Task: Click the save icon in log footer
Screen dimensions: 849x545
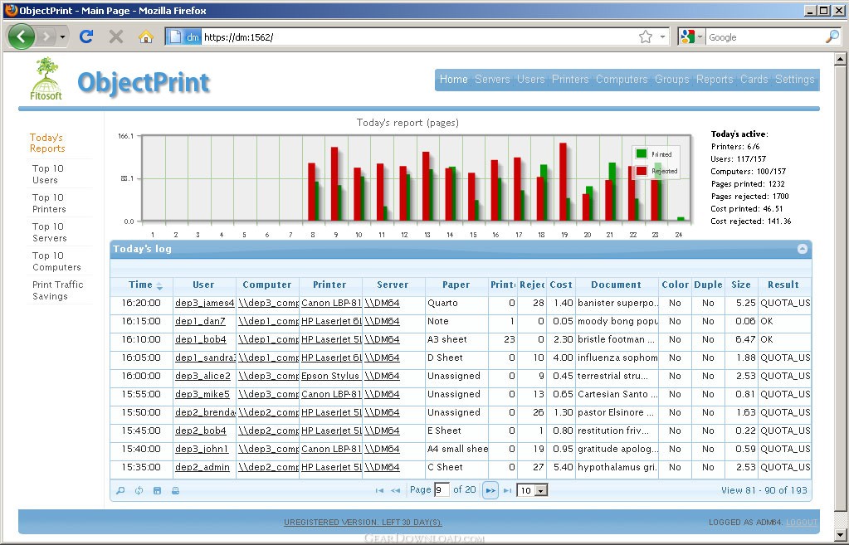Action: tap(157, 490)
